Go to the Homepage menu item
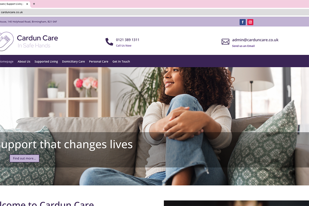Viewport: 309px width, 206px height. tap(7, 61)
